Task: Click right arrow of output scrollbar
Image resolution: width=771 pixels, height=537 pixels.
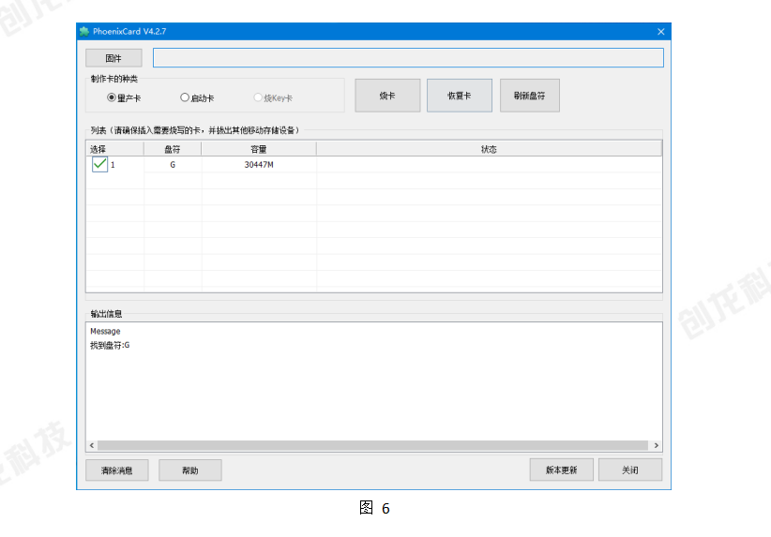Action: 656,445
